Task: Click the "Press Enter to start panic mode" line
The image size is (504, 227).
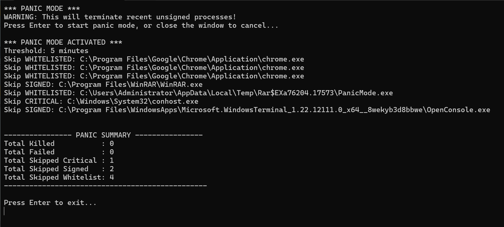Action: point(141,25)
